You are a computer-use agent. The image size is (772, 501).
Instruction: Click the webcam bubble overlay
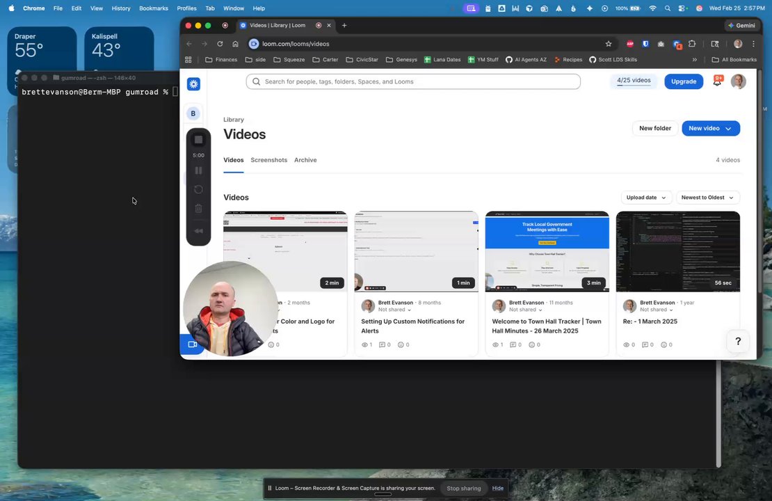click(x=230, y=308)
